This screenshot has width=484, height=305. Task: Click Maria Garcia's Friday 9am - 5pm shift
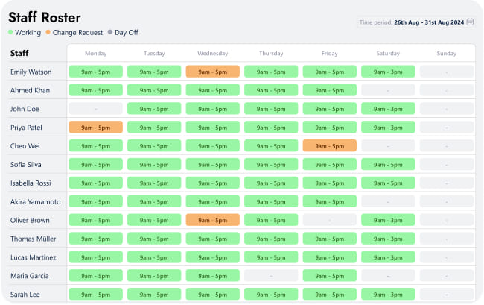(x=330, y=276)
